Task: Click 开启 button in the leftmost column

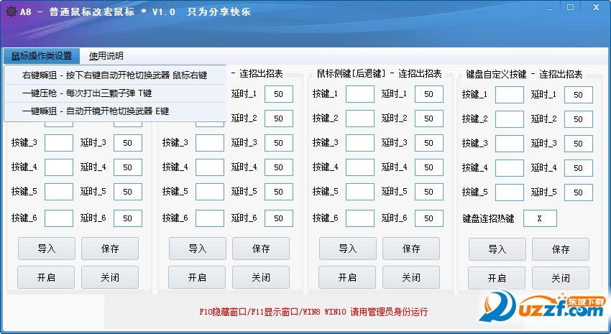Action: pos(46,277)
